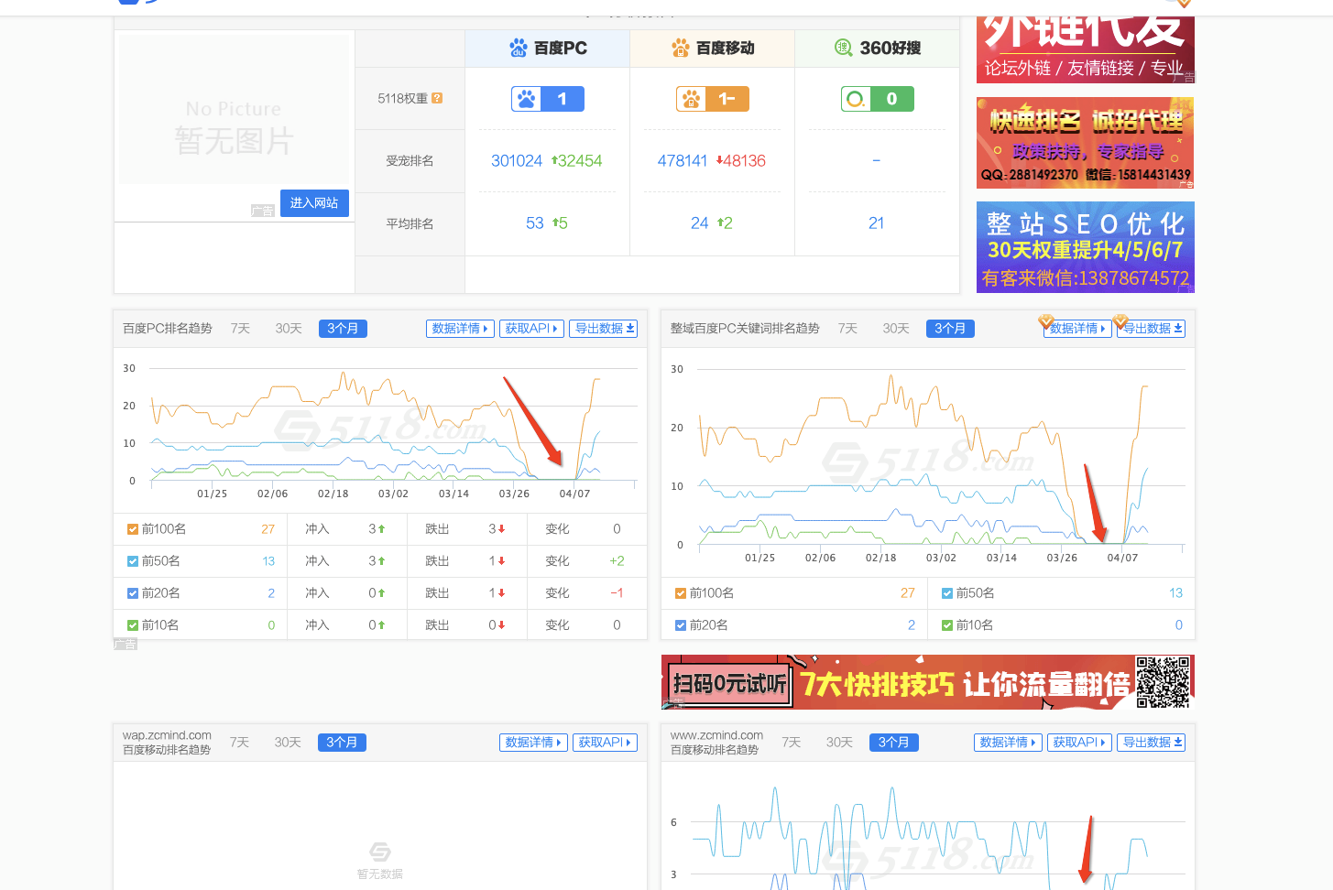Click 导出数据 in 整域百度PC关键词排名趋势 panel

1152,329
